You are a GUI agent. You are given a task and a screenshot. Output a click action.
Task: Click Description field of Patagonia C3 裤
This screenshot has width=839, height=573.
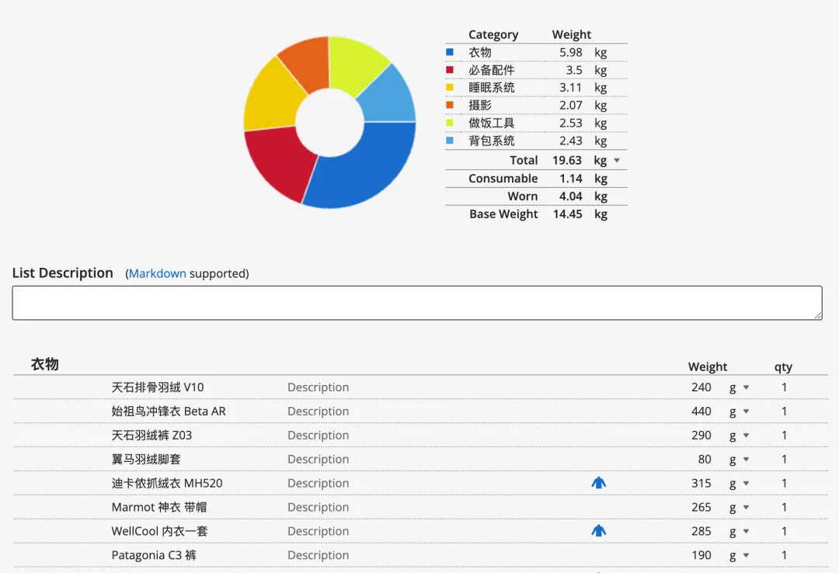point(318,556)
